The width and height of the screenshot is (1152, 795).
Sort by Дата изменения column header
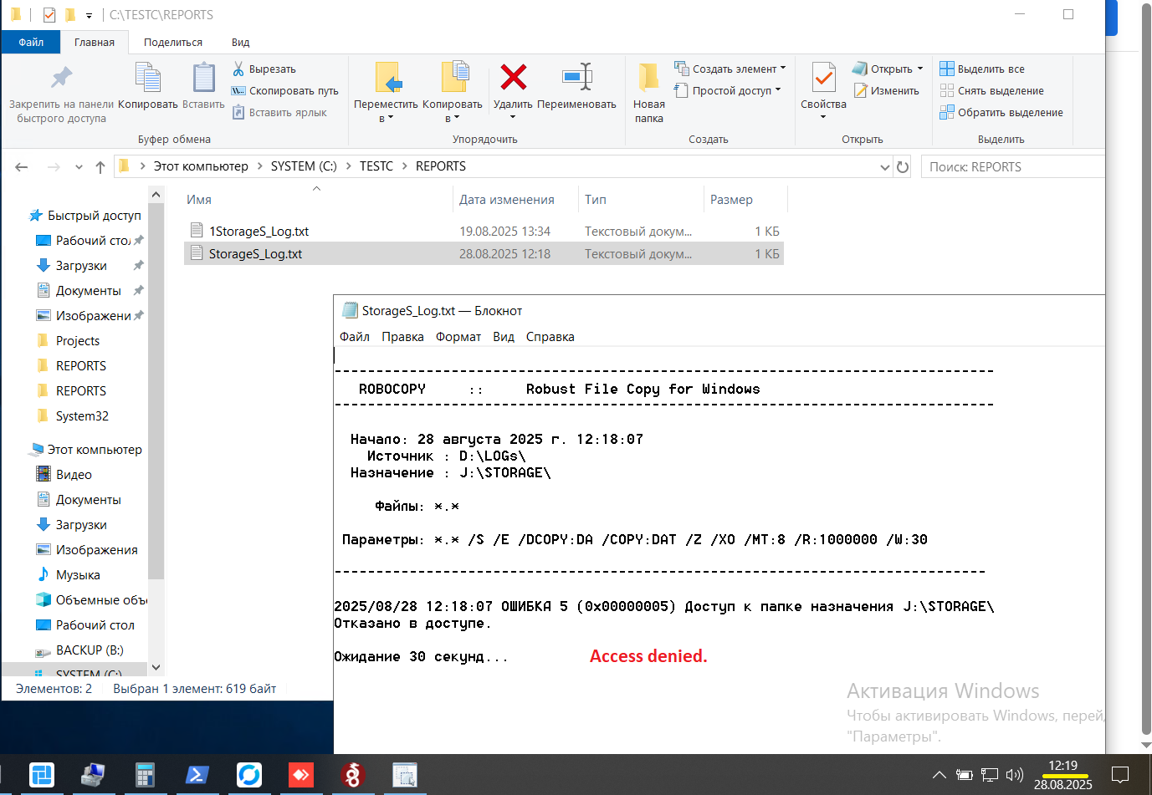506,200
